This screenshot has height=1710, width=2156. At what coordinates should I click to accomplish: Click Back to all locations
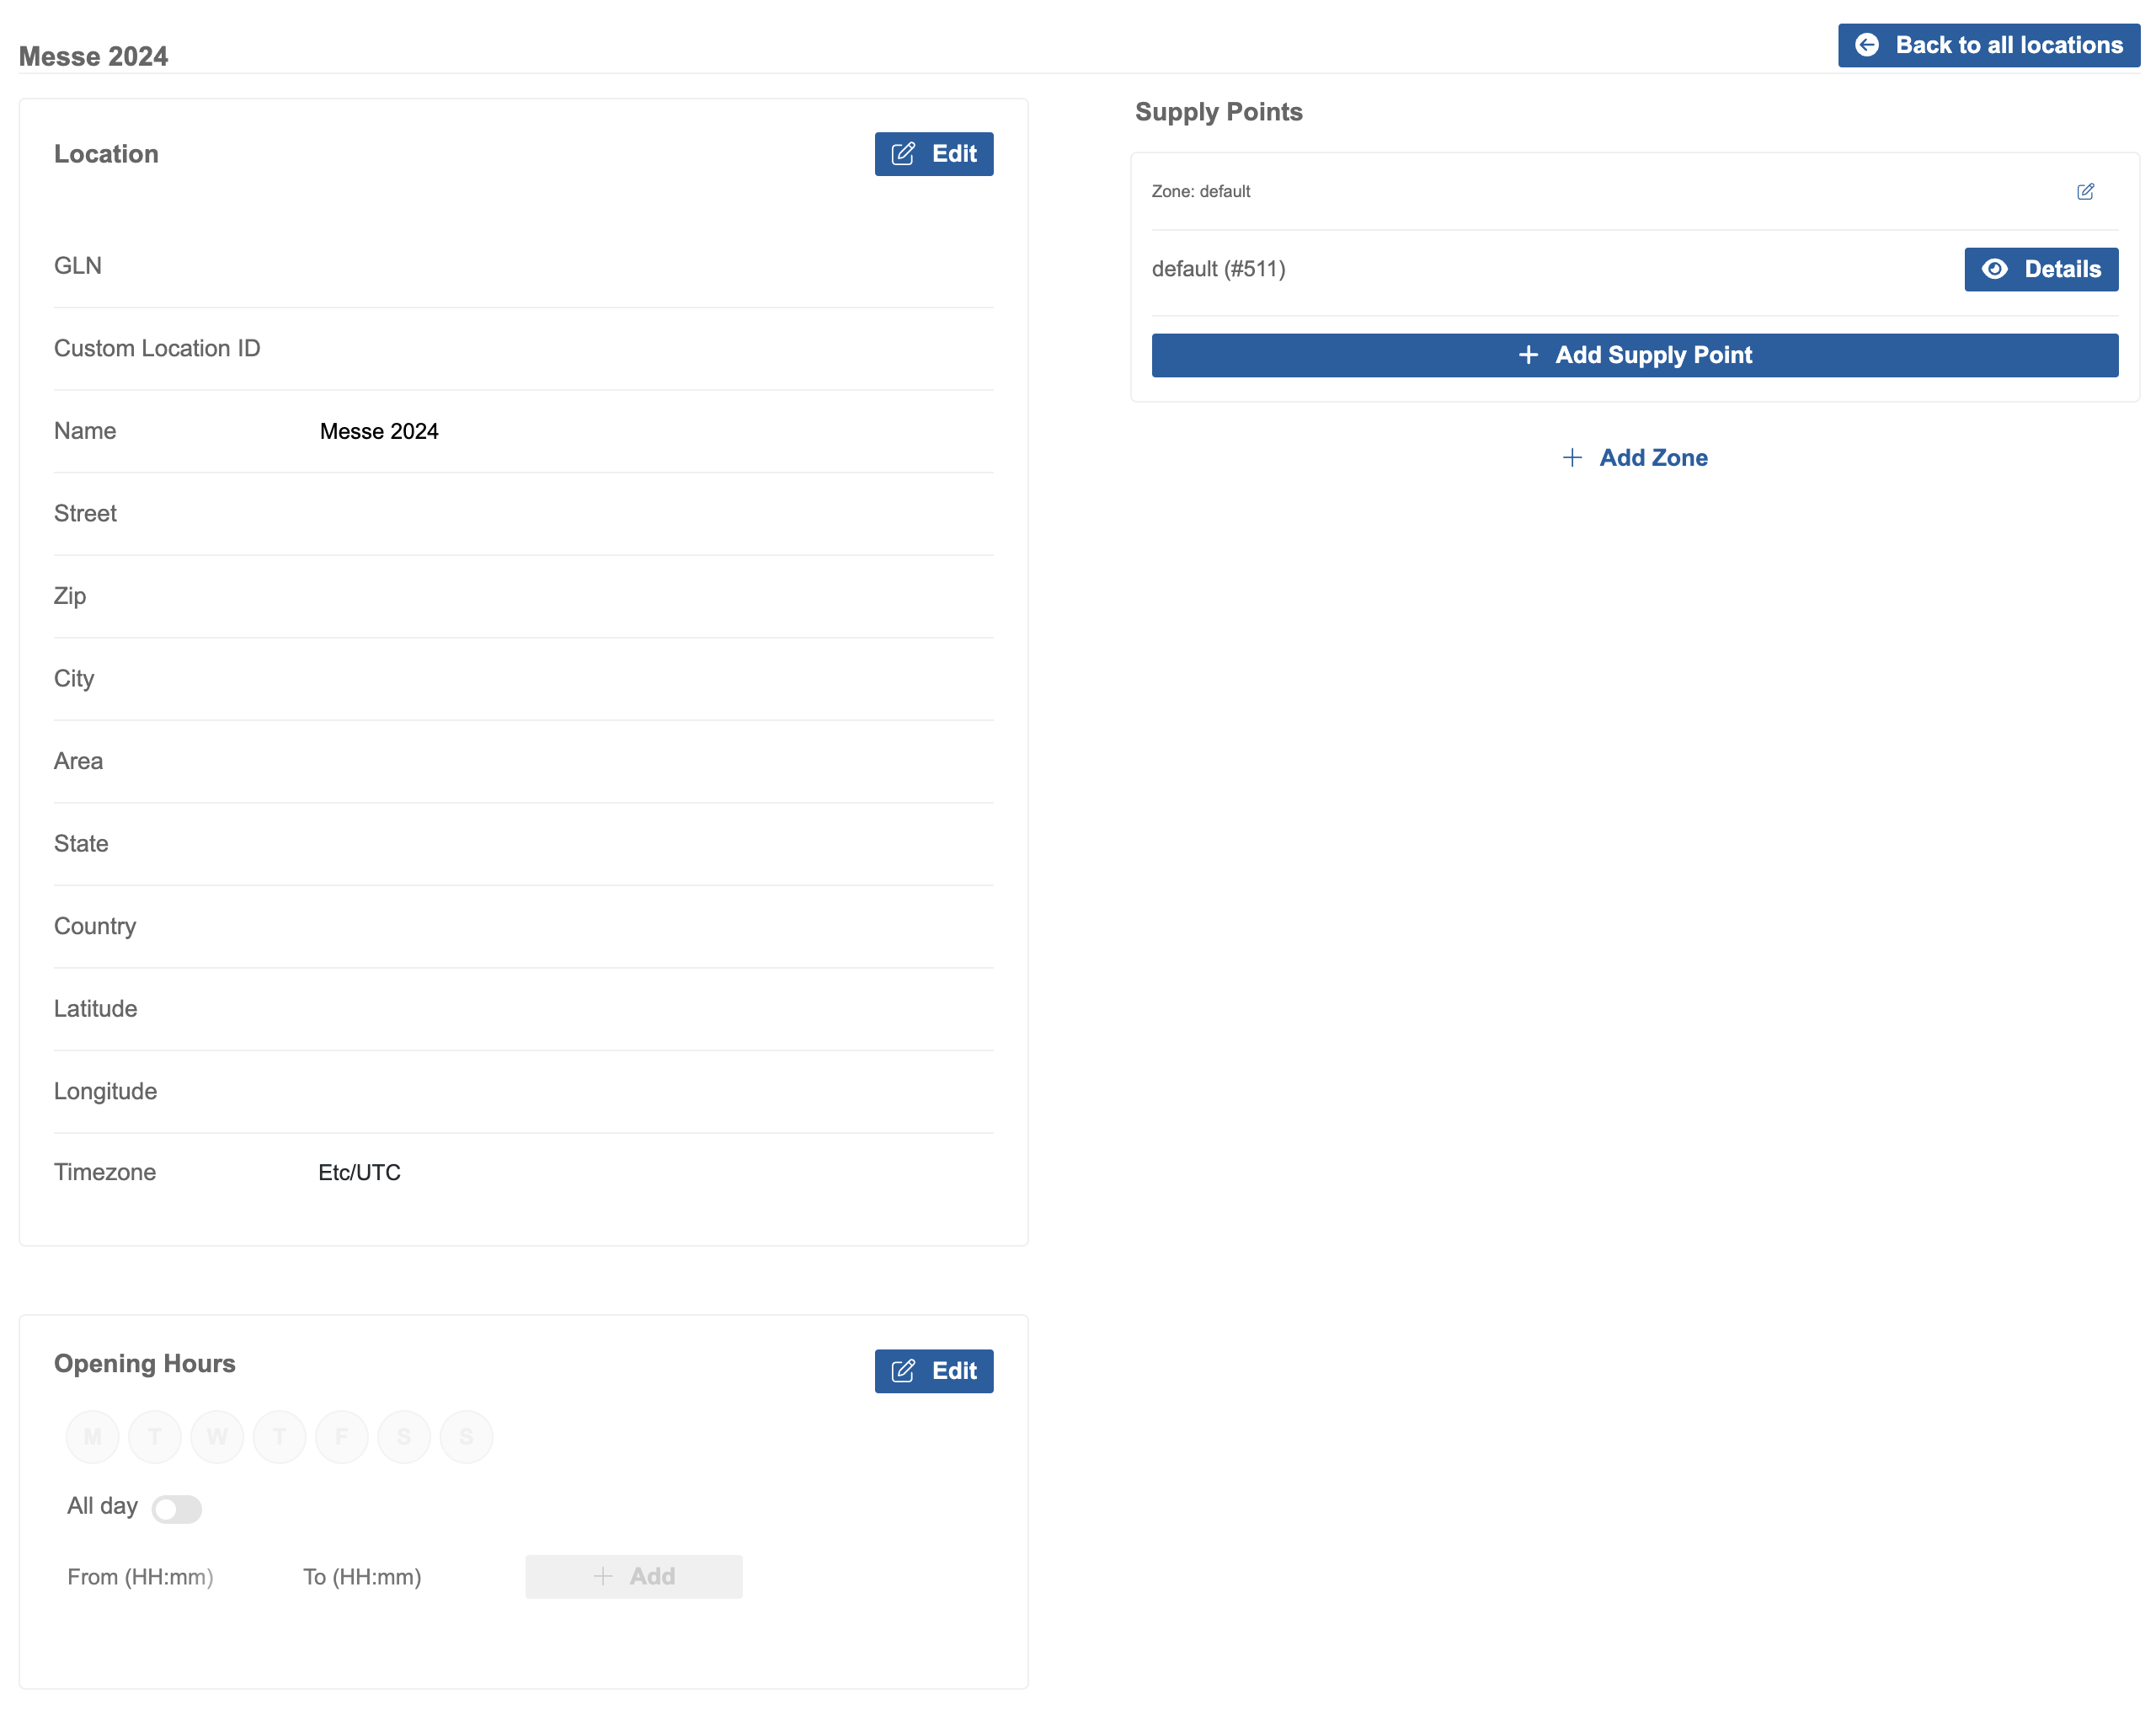(1988, 44)
